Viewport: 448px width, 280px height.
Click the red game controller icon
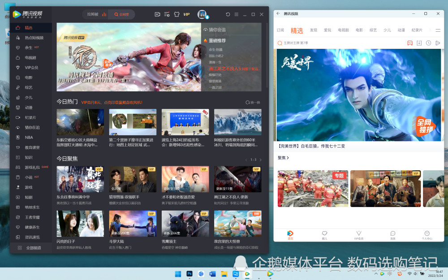coord(410,43)
